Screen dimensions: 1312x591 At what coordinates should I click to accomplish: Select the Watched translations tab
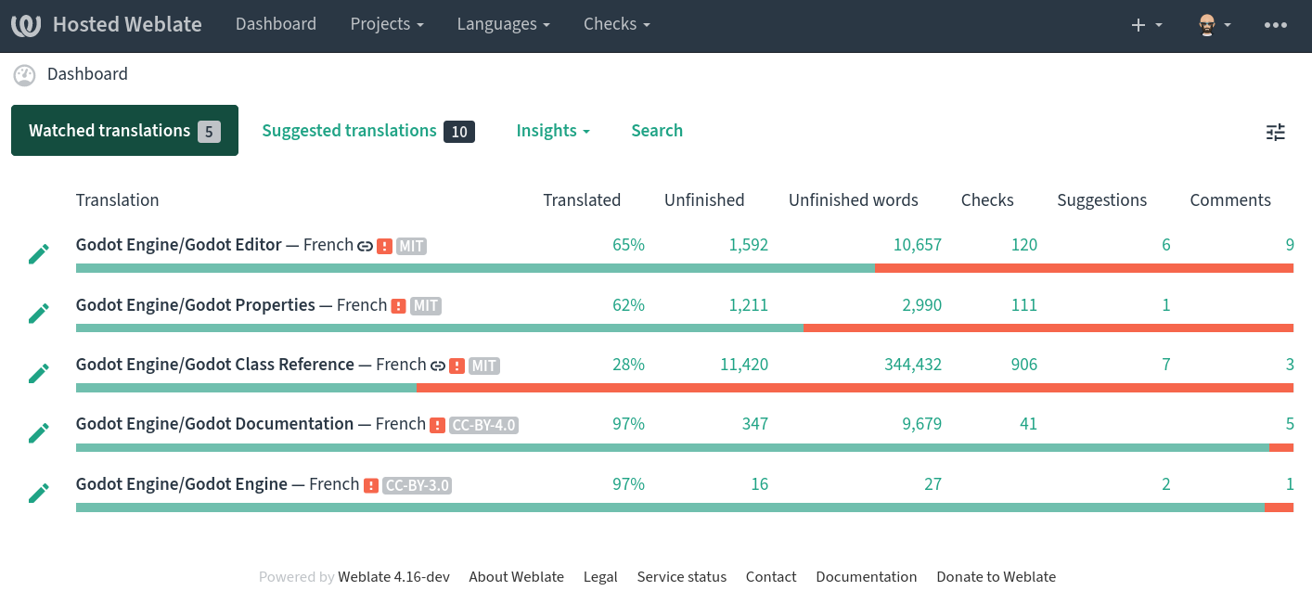pos(124,131)
